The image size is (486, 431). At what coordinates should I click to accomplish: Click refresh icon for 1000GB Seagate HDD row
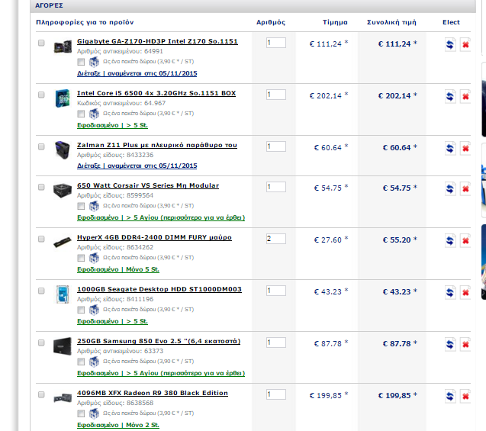[x=450, y=292]
